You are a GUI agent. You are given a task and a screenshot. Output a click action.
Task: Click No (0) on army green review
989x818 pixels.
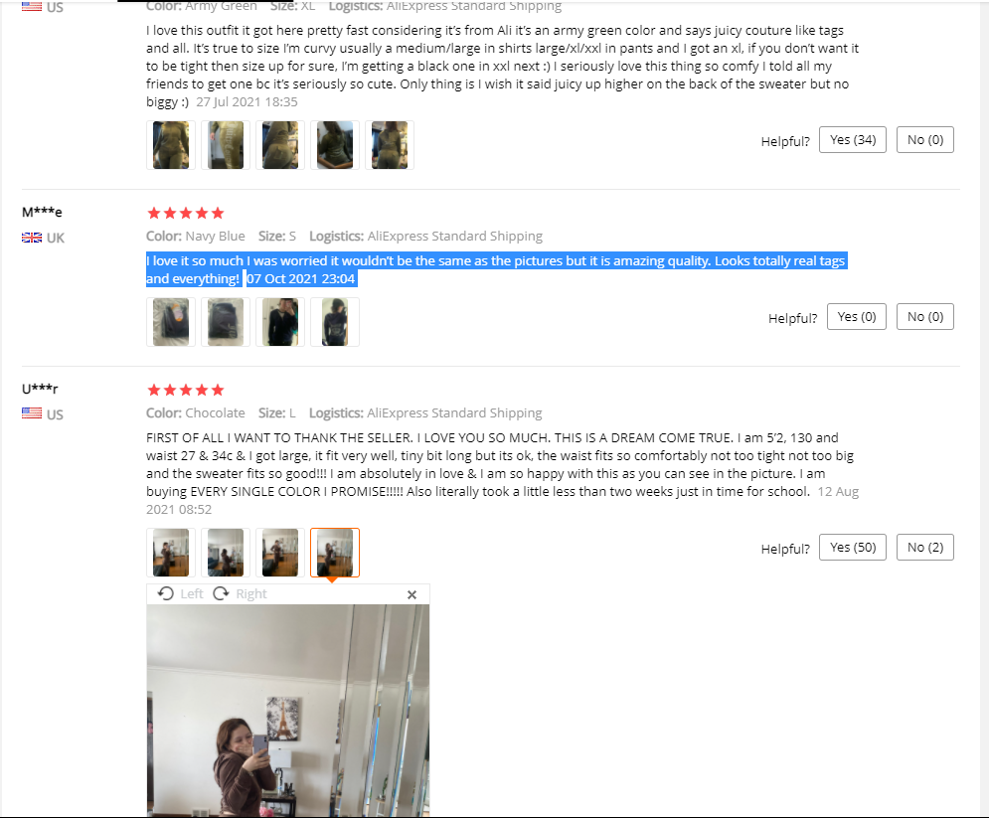point(925,140)
